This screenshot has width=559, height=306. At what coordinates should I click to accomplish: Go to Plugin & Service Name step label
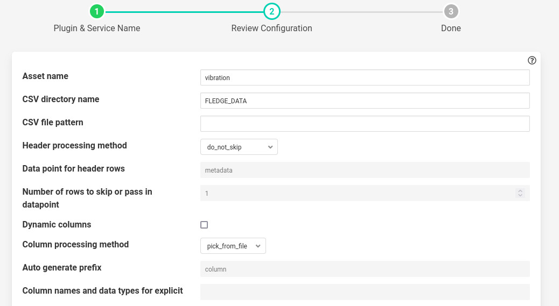(97, 29)
